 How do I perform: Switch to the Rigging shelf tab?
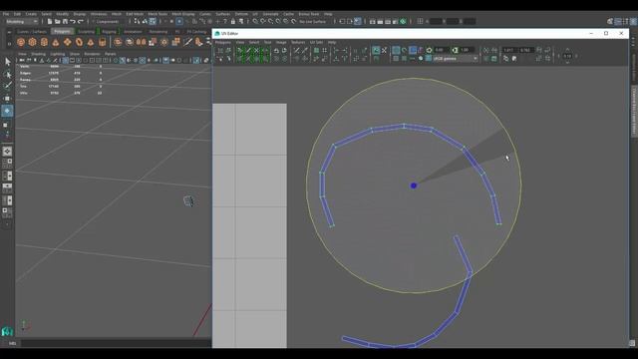[x=109, y=31]
